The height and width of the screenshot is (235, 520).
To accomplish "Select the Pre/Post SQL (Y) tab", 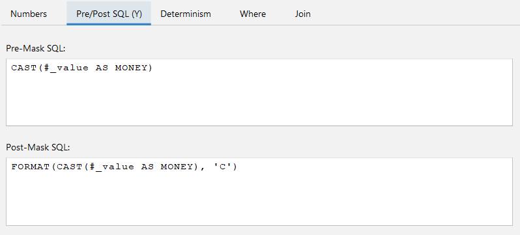I will click(109, 14).
